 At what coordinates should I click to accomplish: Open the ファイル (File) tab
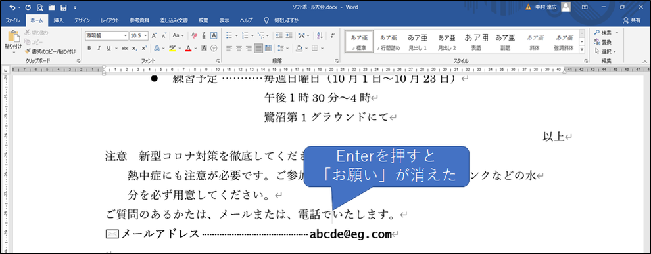(x=12, y=20)
